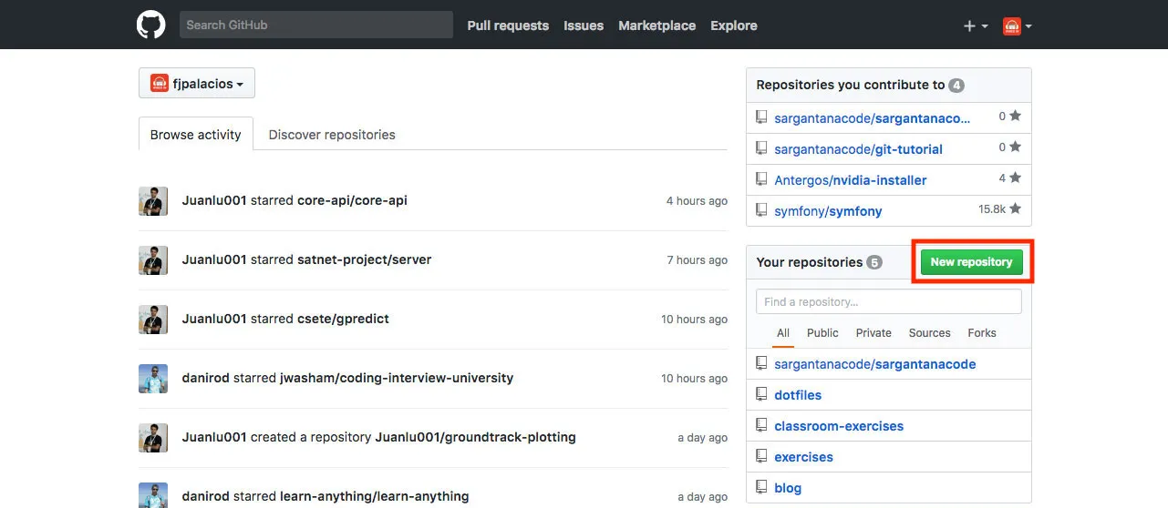Click the star icon beside Antergos/nvidia-installer

pyautogui.click(x=1015, y=178)
